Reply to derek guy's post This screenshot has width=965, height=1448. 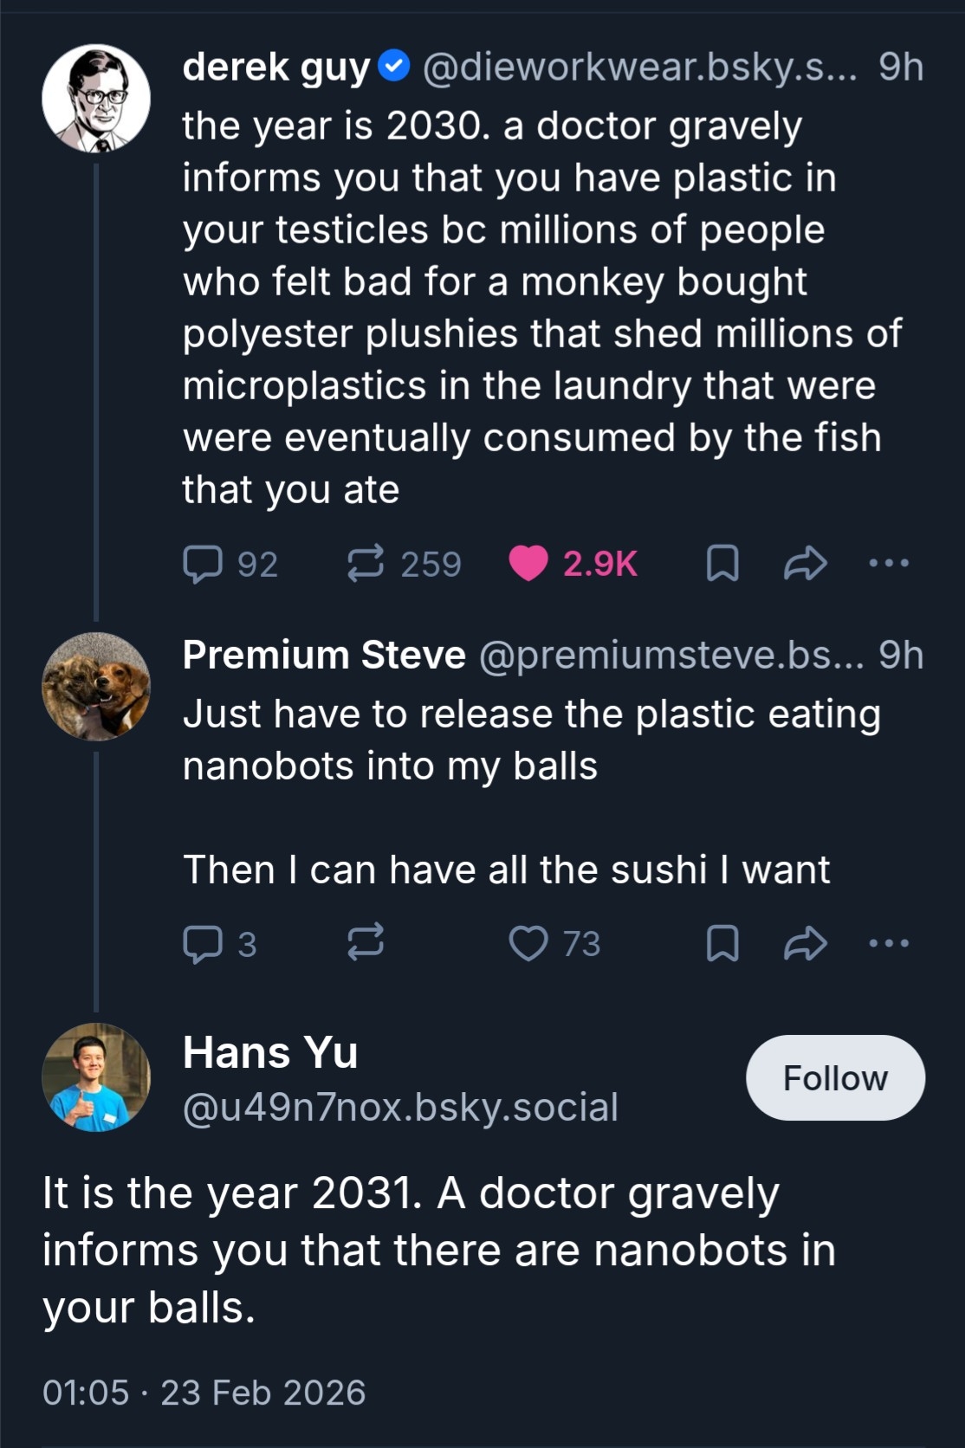tap(204, 564)
